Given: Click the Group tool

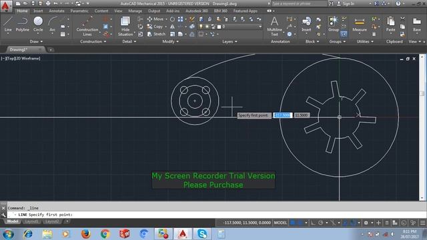Looking at the screenshot, I should [334, 24].
